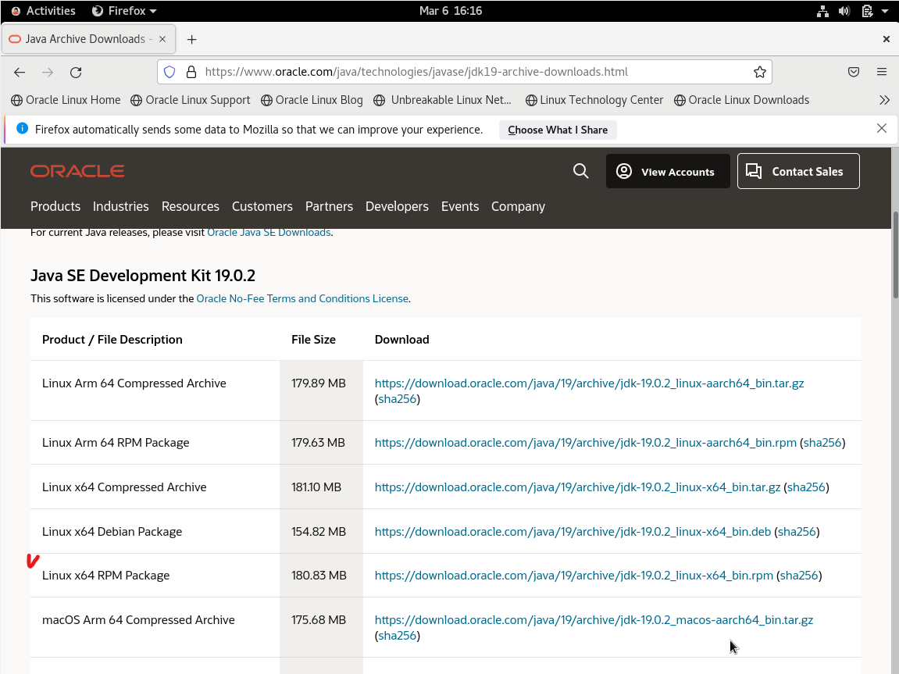This screenshot has height=674, width=899.
Task: Click the Oracle site search magnifier icon
Action: pyautogui.click(x=581, y=171)
